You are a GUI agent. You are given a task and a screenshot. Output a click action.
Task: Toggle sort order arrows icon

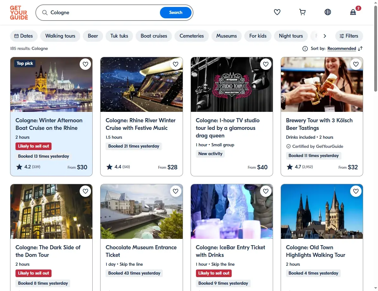click(x=360, y=49)
